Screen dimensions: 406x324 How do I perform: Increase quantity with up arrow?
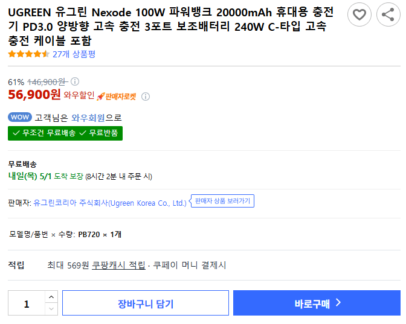pos(51,297)
